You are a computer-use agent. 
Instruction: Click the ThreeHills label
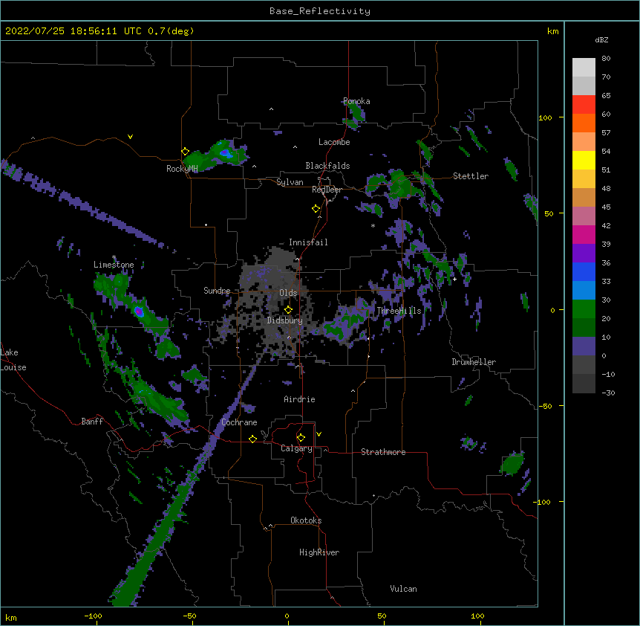click(399, 311)
